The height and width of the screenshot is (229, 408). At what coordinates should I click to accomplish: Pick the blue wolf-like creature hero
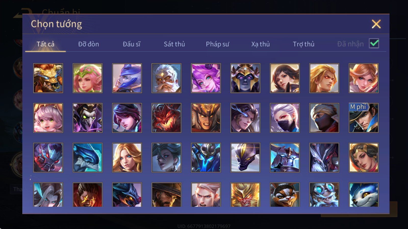point(364,195)
